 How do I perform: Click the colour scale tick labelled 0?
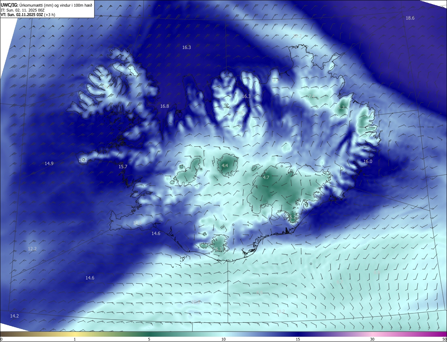tap(1, 340)
